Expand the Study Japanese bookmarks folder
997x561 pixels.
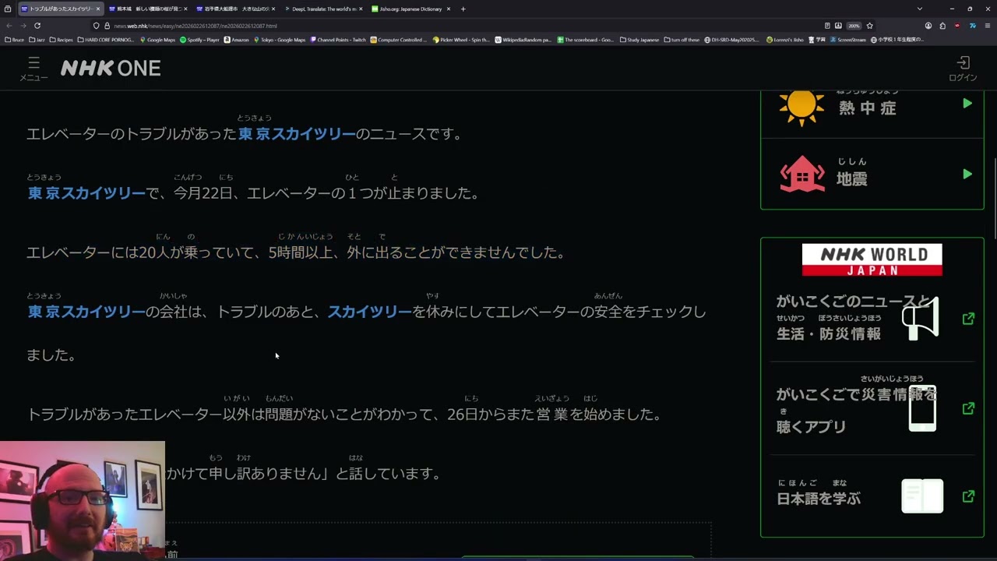pos(639,40)
